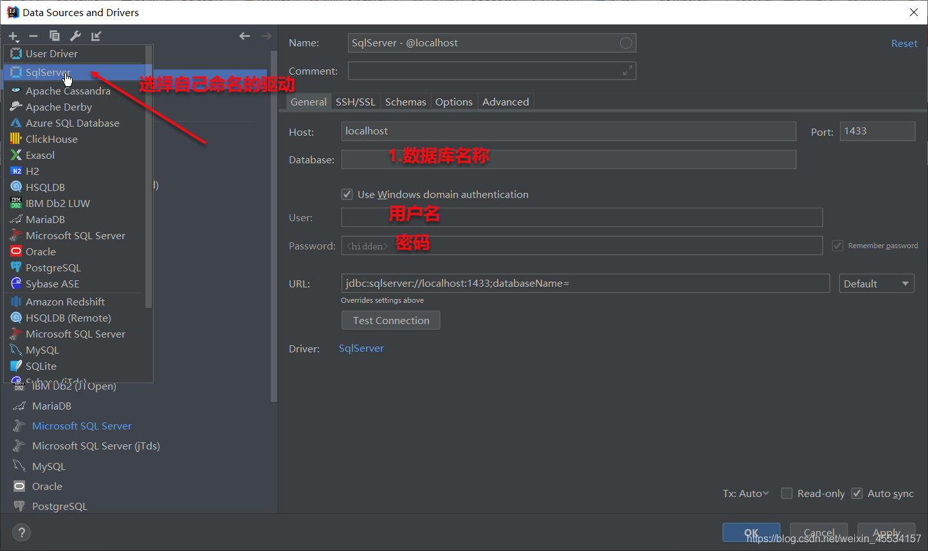Click the plus icon to add data source
The image size is (928, 551).
14,37
